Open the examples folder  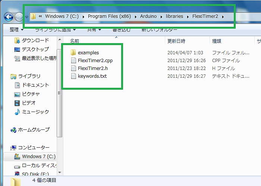(88, 53)
